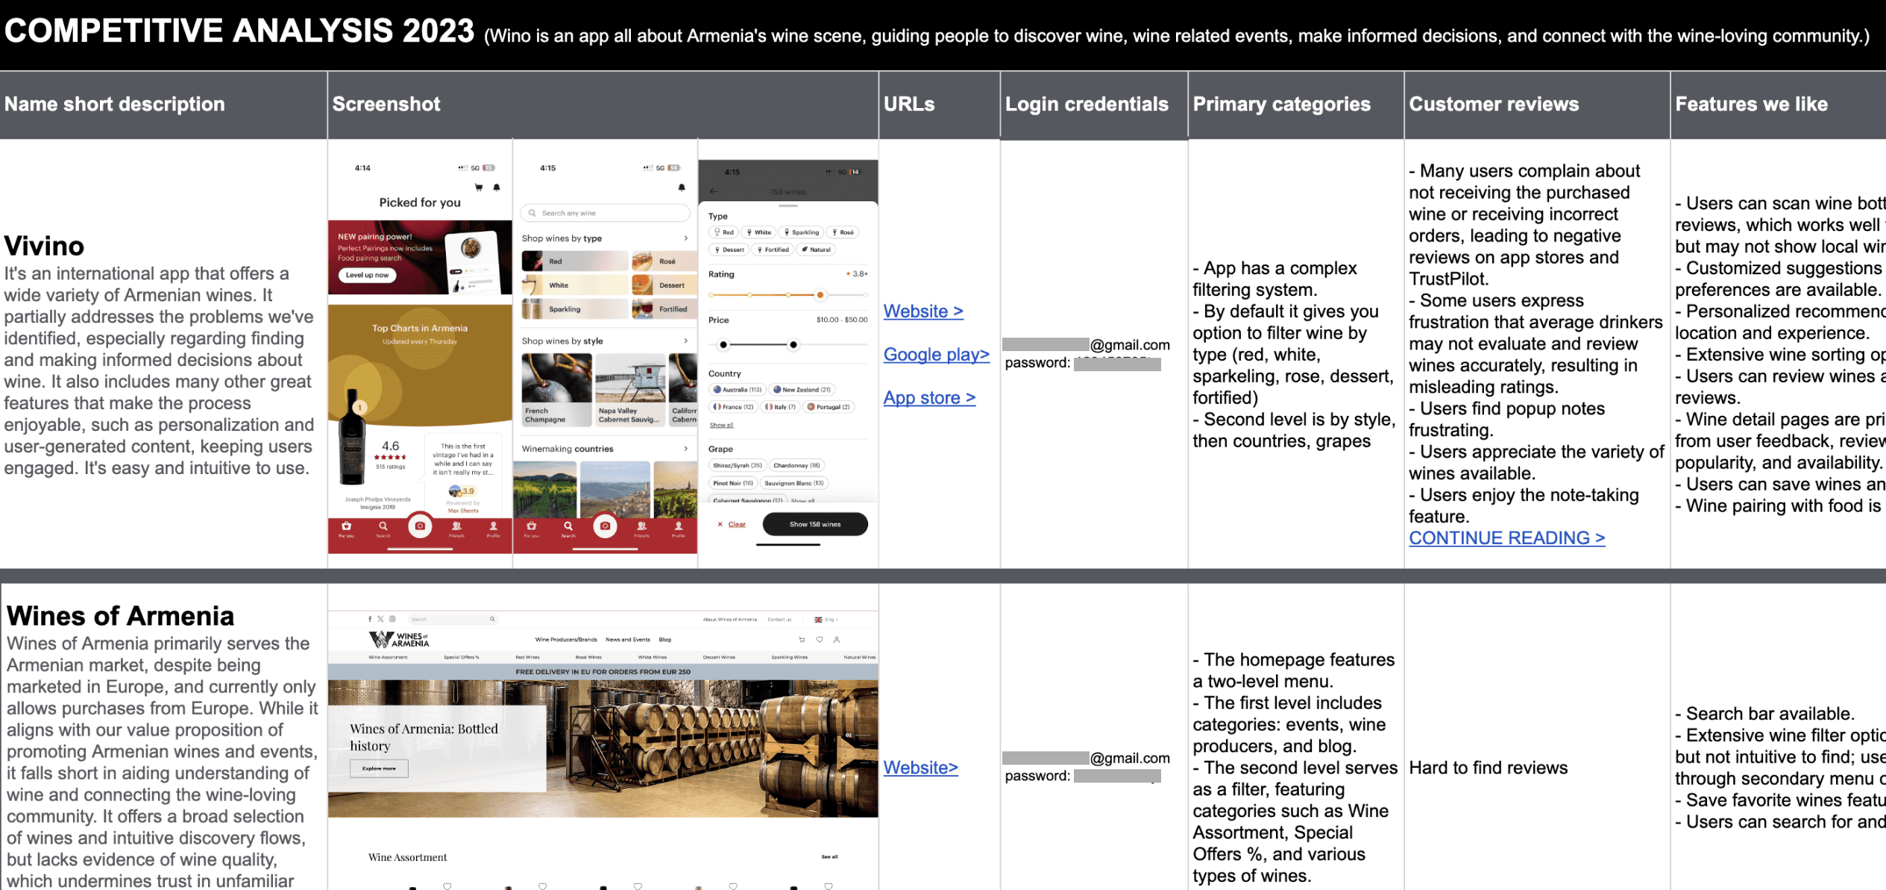Screen dimensions: 1886x890
Task: Click the CONTINUE READING link
Action: click(1506, 538)
